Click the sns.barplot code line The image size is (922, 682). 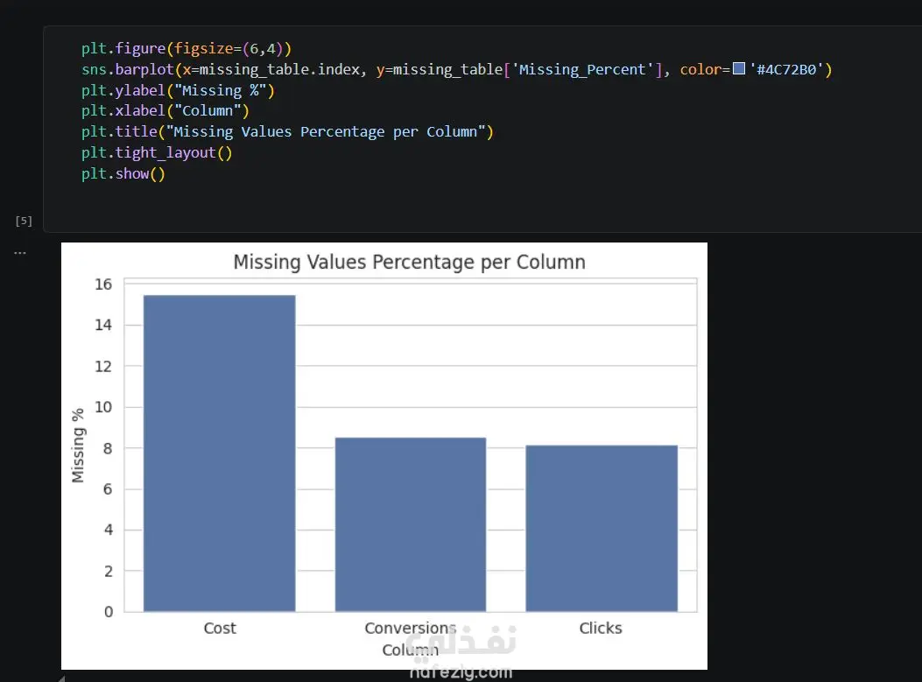tap(456, 69)
